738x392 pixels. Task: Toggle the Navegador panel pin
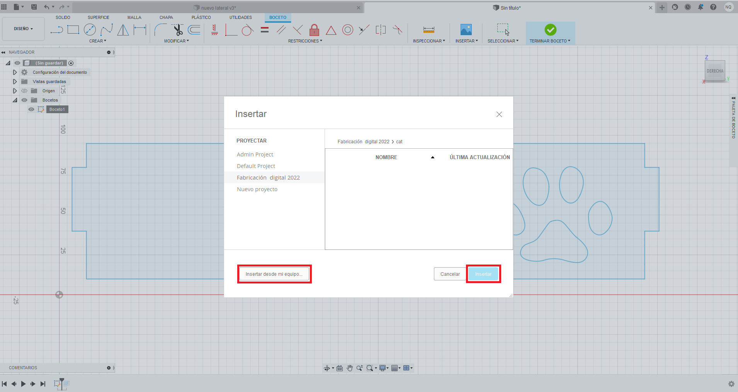click(109, 52)
